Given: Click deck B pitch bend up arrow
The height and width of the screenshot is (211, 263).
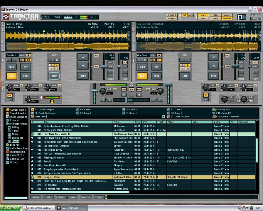Looking at the screenshot, I should coord(213,57).
